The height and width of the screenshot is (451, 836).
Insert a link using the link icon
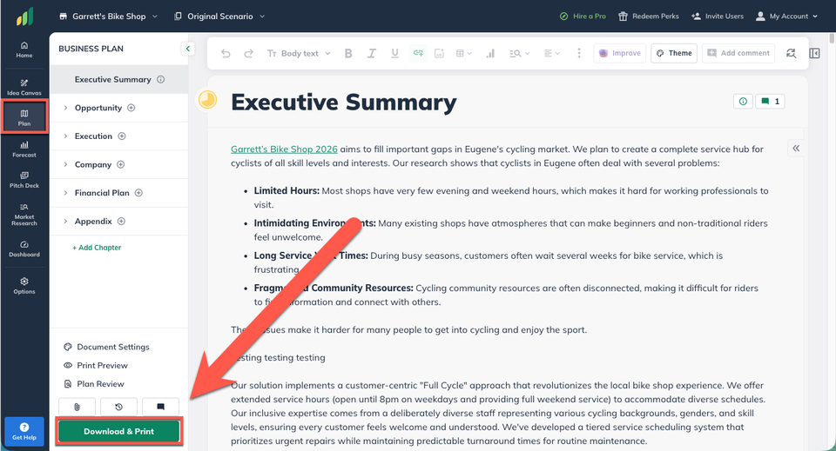click(418, 53)
